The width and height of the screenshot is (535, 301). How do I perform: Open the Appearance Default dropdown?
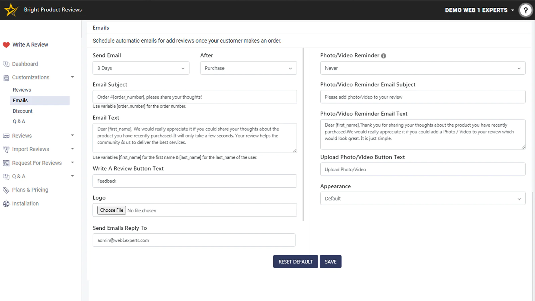[x=422, y=199]
